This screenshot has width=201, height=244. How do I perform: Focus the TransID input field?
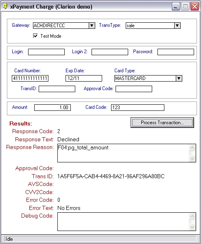tap(57, 89)
